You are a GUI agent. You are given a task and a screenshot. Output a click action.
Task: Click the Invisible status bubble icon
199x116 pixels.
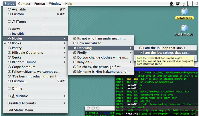tap(9, 34)
